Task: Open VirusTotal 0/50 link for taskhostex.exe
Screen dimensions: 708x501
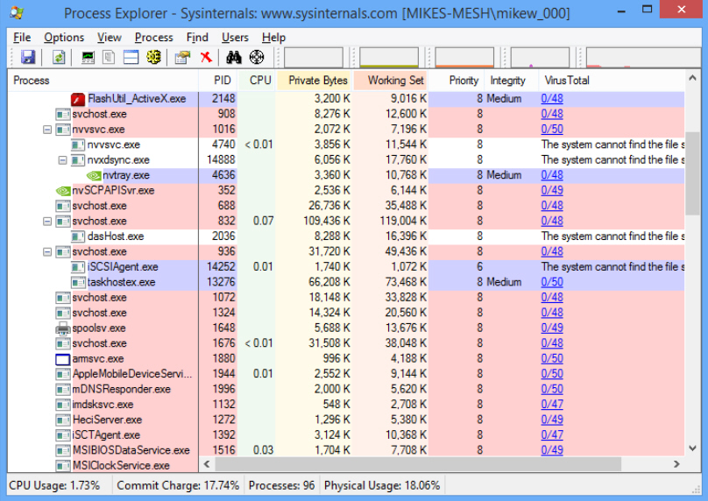Action: click(x=552, y=282)
